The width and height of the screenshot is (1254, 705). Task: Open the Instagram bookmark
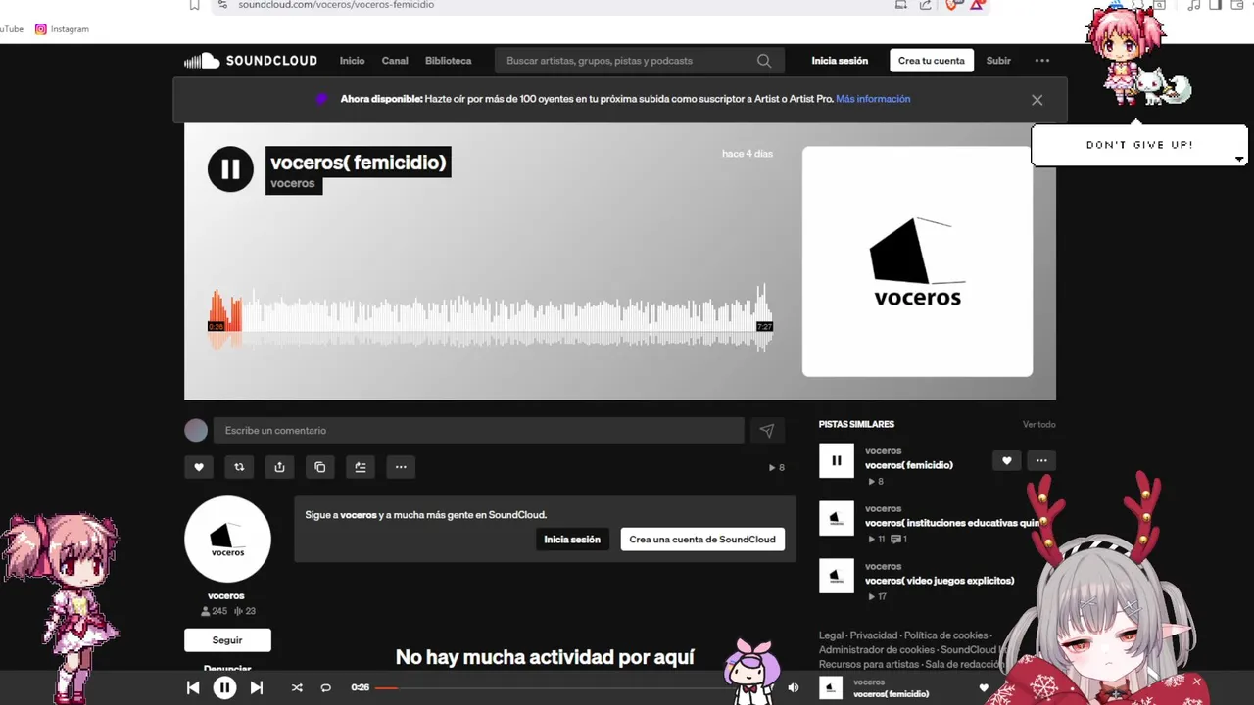click(x=62, y=29)
